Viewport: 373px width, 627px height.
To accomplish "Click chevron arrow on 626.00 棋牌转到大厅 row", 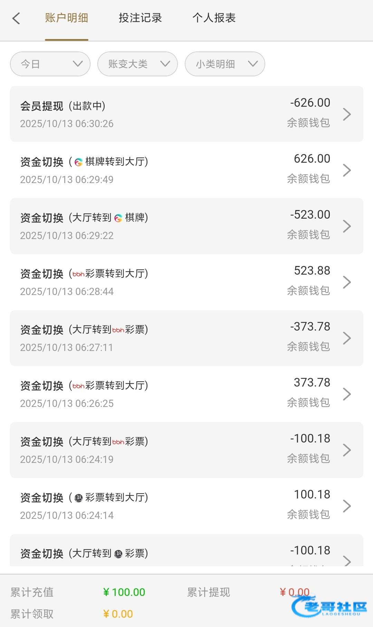I will point(347,170).
